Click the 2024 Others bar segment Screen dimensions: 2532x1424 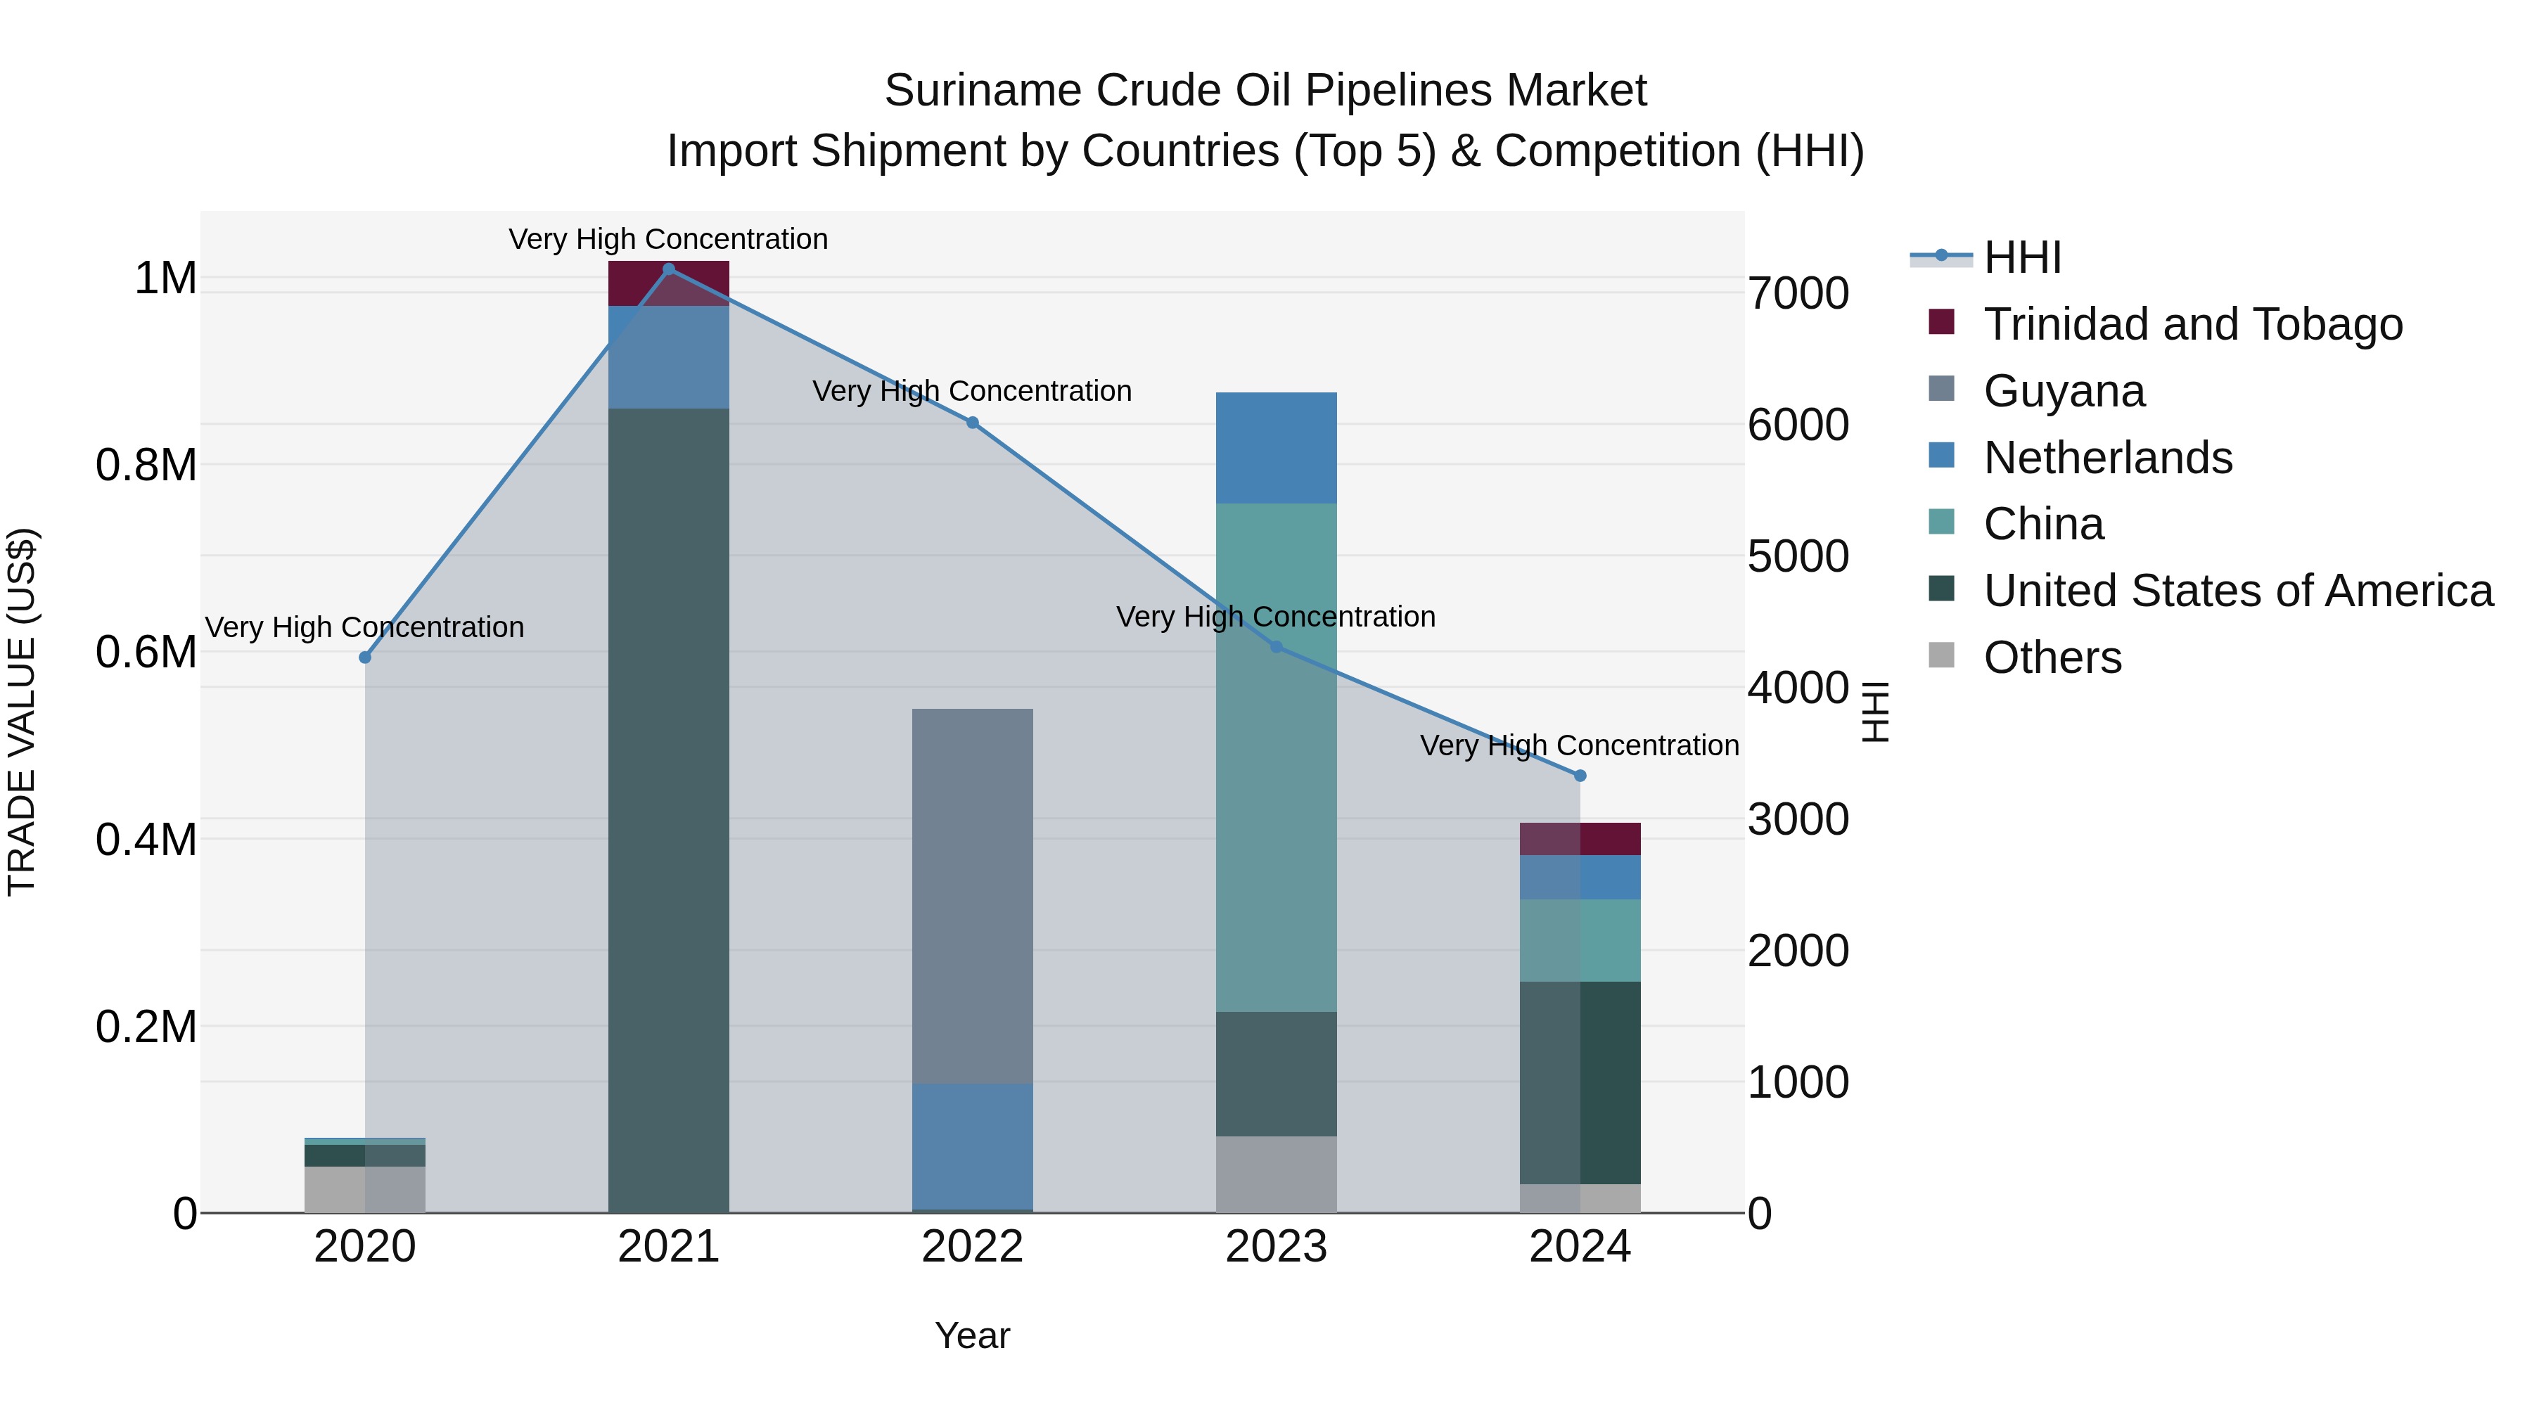point(1580,1198)
